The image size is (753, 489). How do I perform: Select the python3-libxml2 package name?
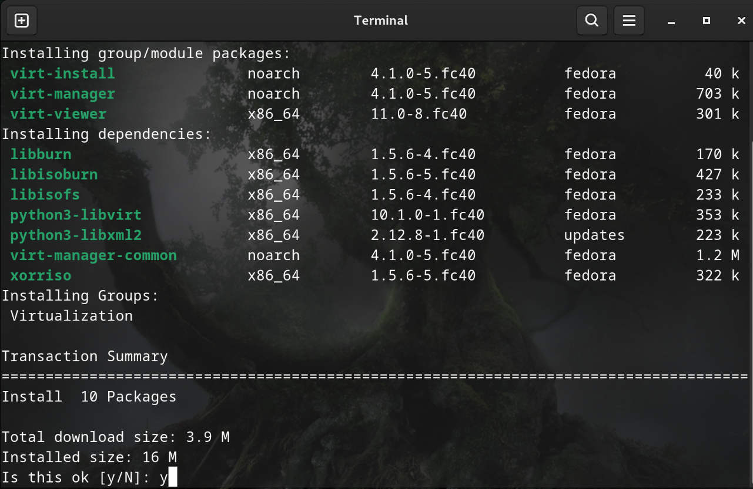76,235
